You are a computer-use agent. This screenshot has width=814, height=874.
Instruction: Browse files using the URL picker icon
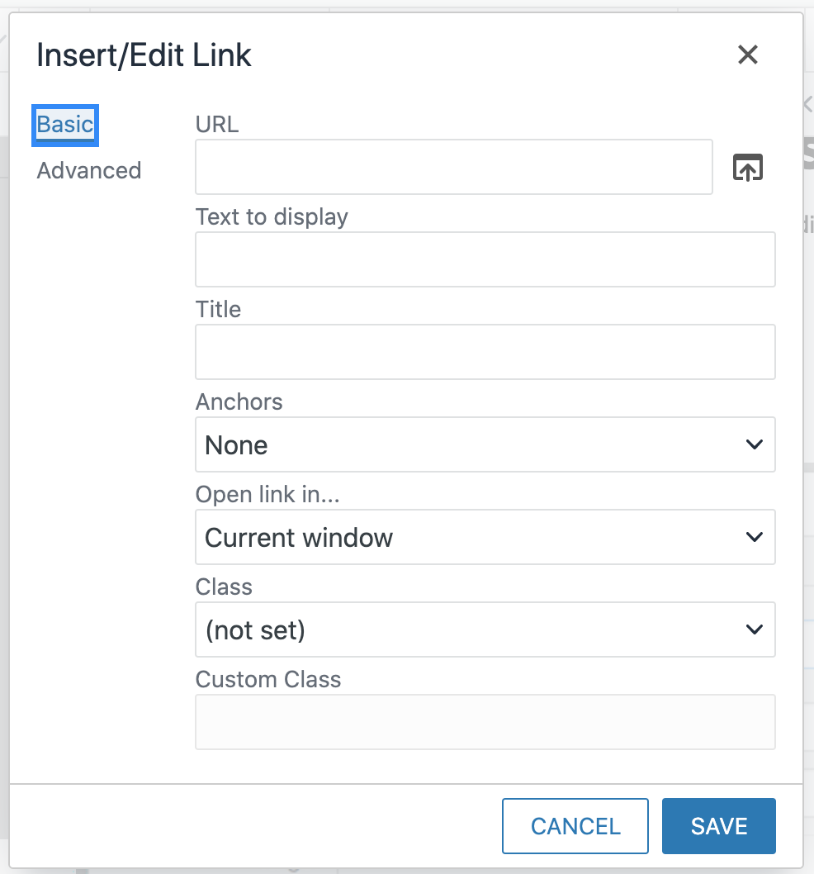(747, 166)
